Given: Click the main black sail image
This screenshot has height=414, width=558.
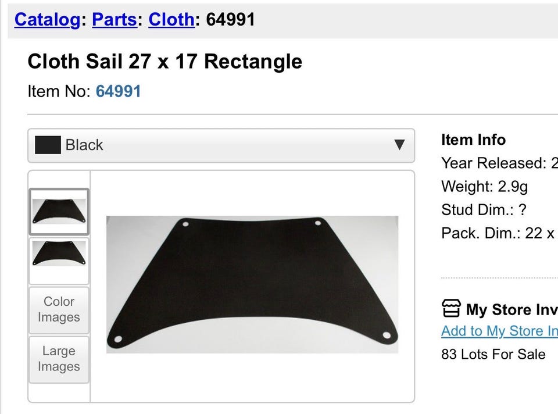Looking at the screenshot, I should click(x=252, y=284).
